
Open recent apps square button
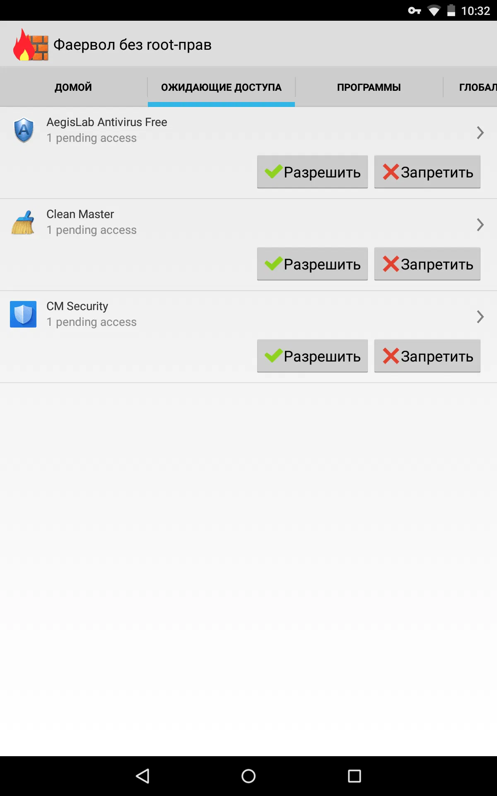coord(354,776)
